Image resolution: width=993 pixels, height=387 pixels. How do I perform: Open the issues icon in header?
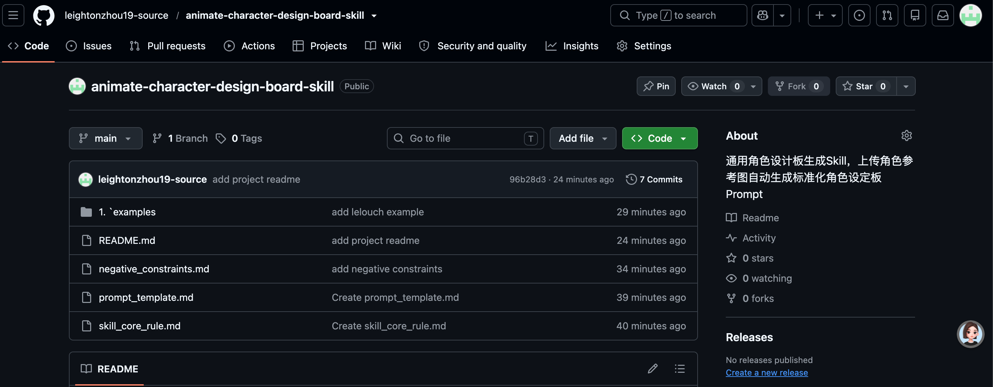click(859, 15)
